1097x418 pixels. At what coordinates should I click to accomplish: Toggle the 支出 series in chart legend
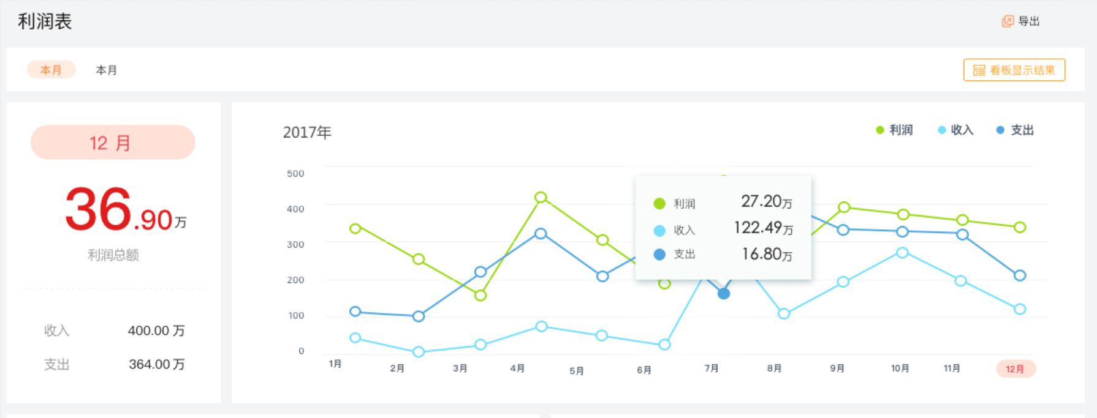[x=1015, y=130]
